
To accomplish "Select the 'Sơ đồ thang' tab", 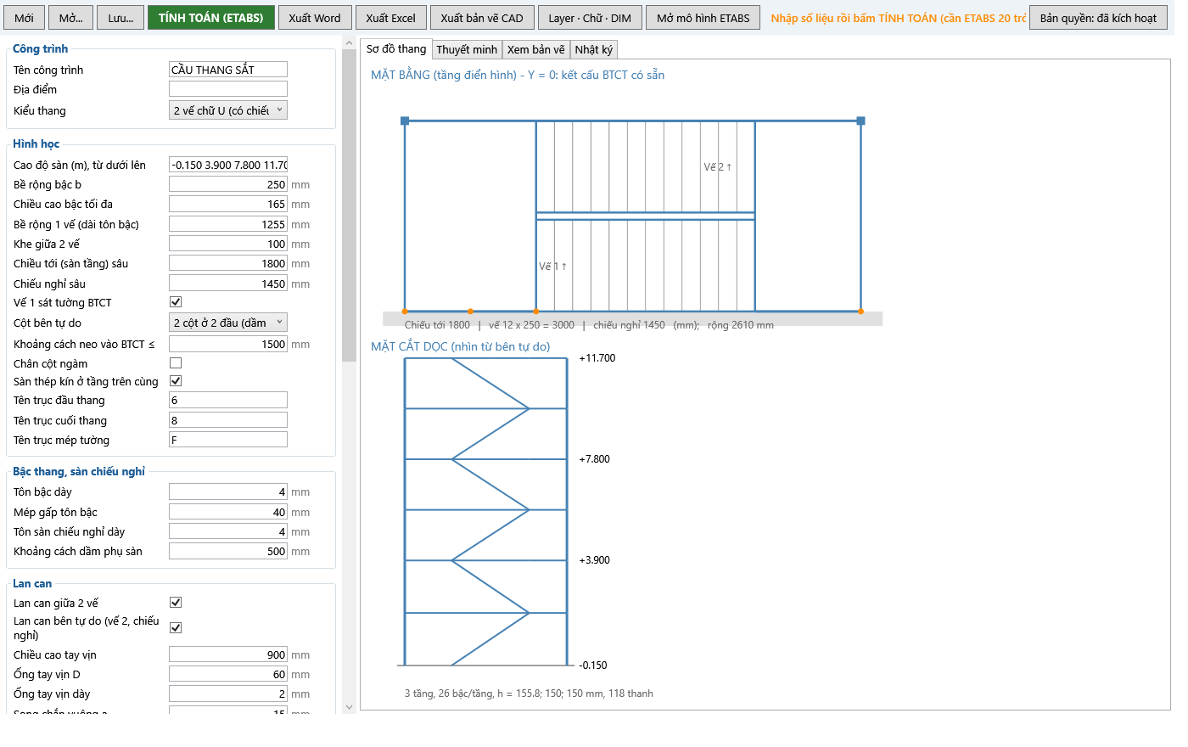I will (396, 49).
